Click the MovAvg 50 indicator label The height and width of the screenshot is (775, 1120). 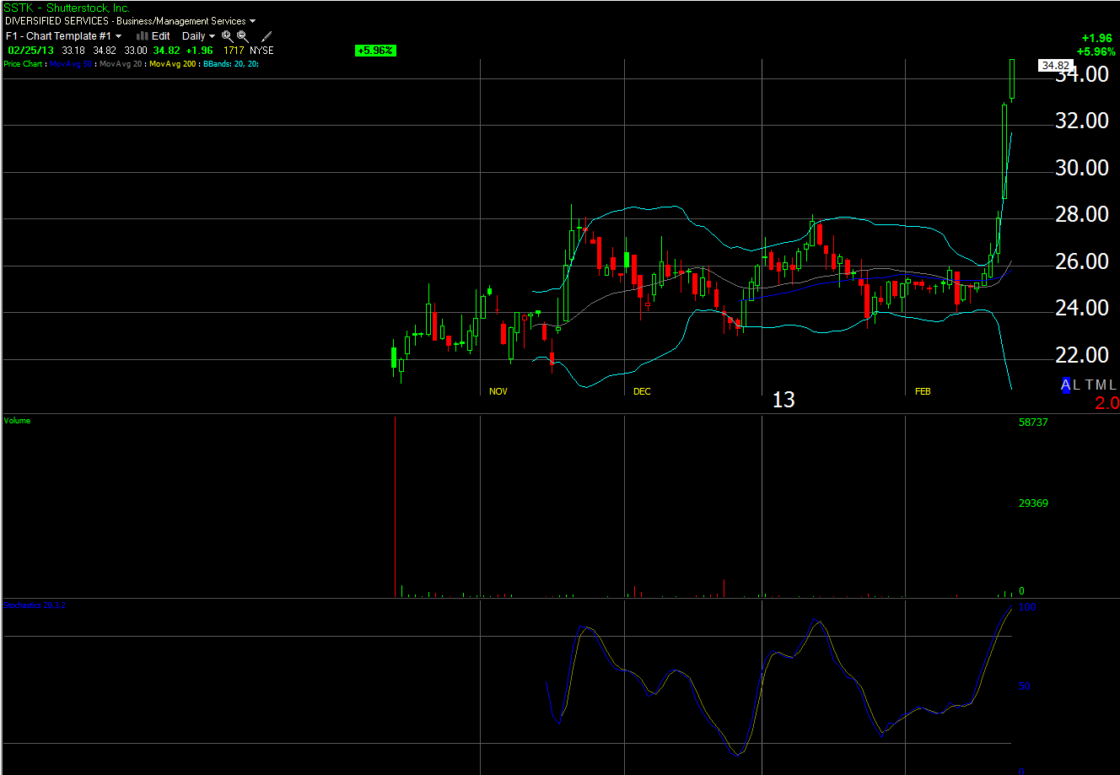(71, 64)
